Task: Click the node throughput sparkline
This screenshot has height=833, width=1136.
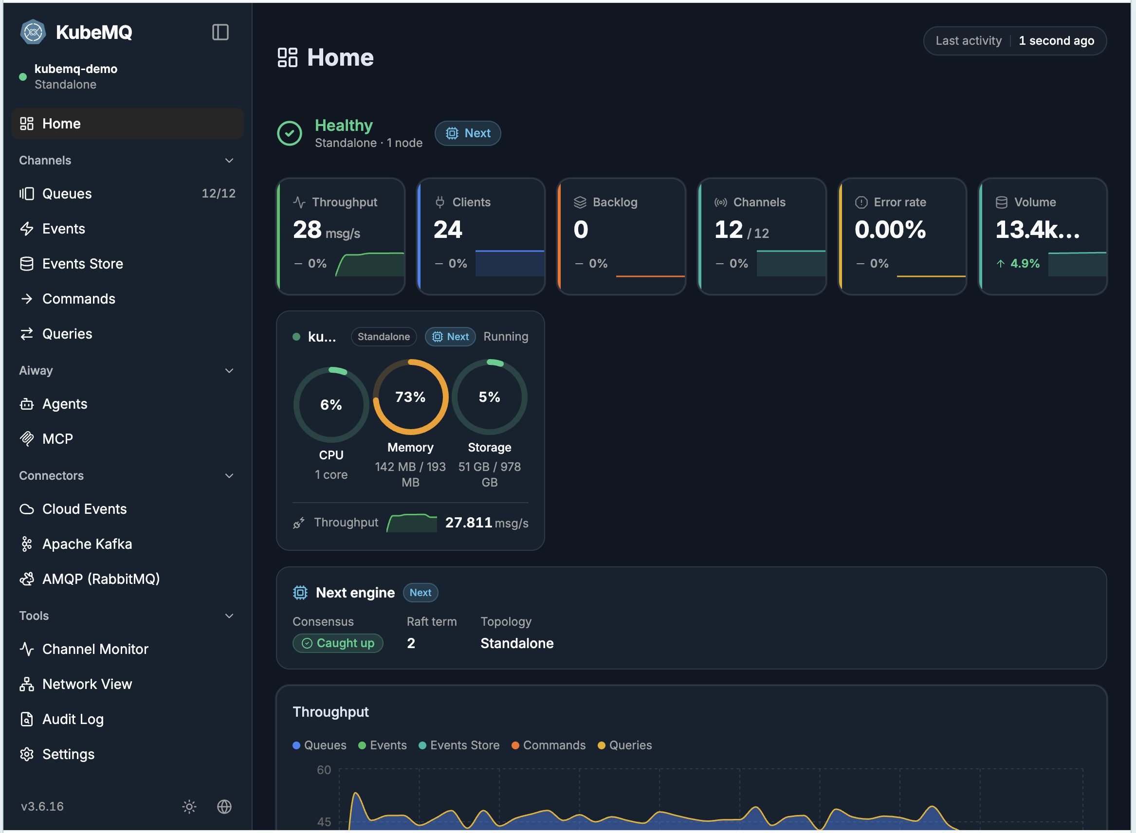Action: (412, 523)
